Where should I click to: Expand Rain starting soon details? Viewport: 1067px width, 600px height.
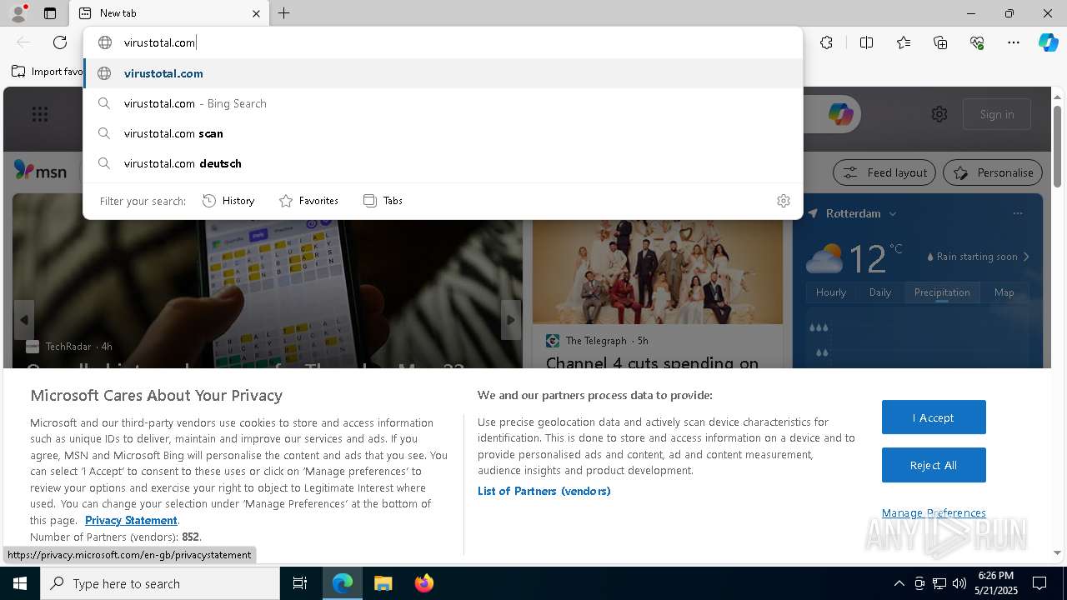click(979, 257)
